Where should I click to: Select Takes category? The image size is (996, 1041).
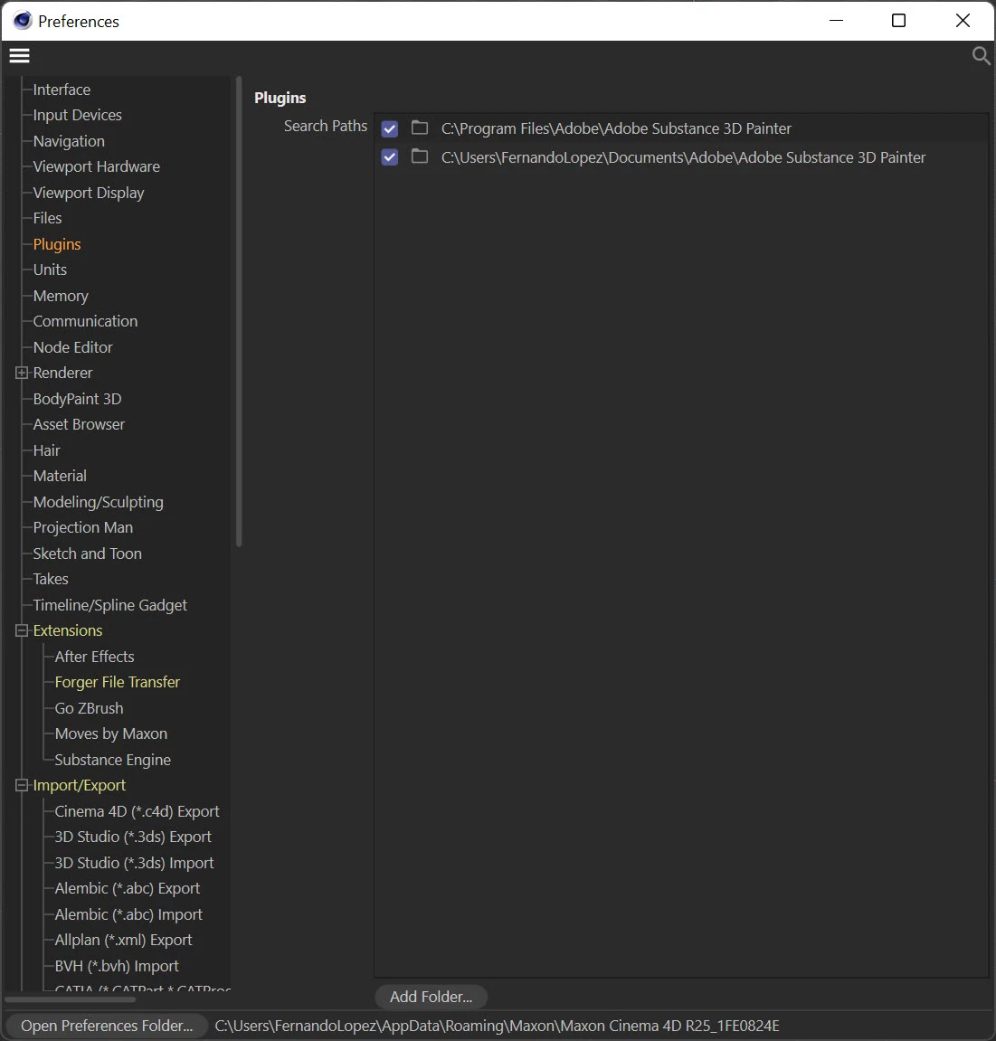51,579
